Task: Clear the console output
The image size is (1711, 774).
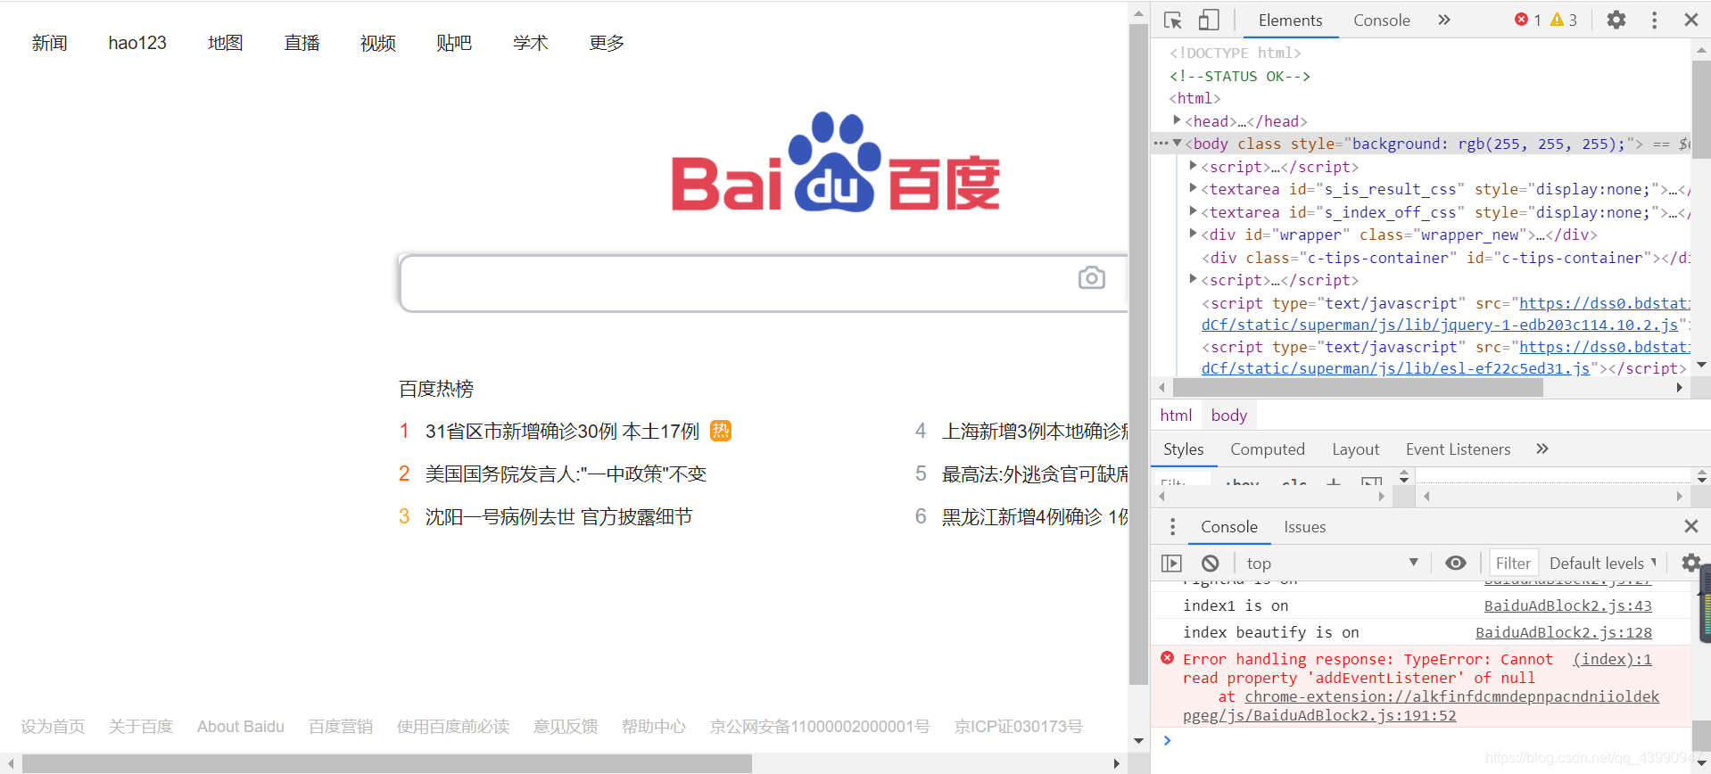Action: tap(1210, 563)
